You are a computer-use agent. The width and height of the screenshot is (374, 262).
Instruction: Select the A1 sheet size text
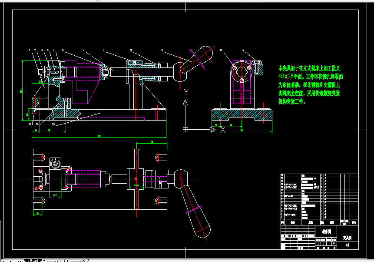(348, 245)
